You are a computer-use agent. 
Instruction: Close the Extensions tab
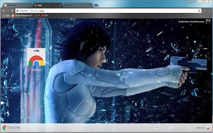click(x=30, y=5)
